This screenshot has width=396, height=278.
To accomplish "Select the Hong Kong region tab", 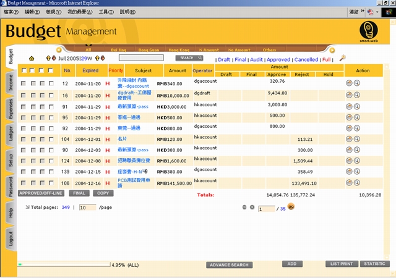I will point(179,50).
